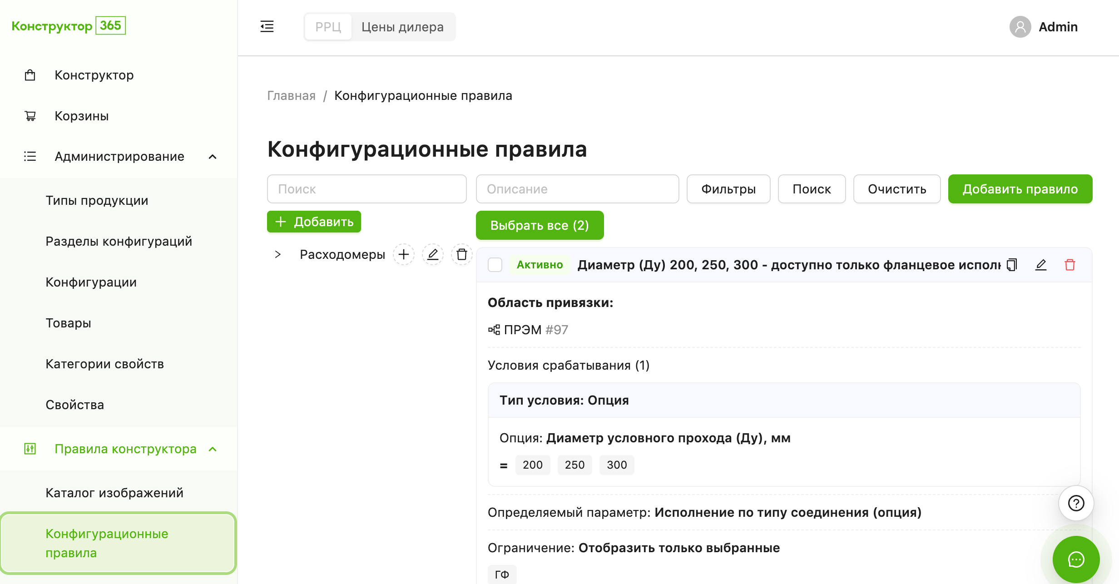Focus the Описание input field
This screenshot has width=1119, height=584.
577,189
